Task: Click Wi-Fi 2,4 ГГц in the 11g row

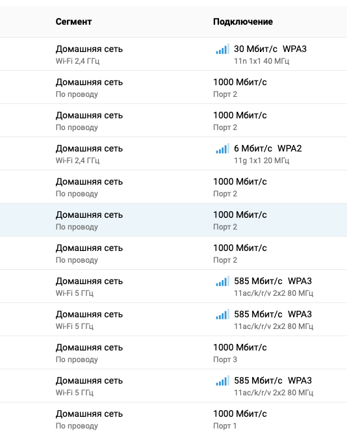Action: click(x=77, y=161)
